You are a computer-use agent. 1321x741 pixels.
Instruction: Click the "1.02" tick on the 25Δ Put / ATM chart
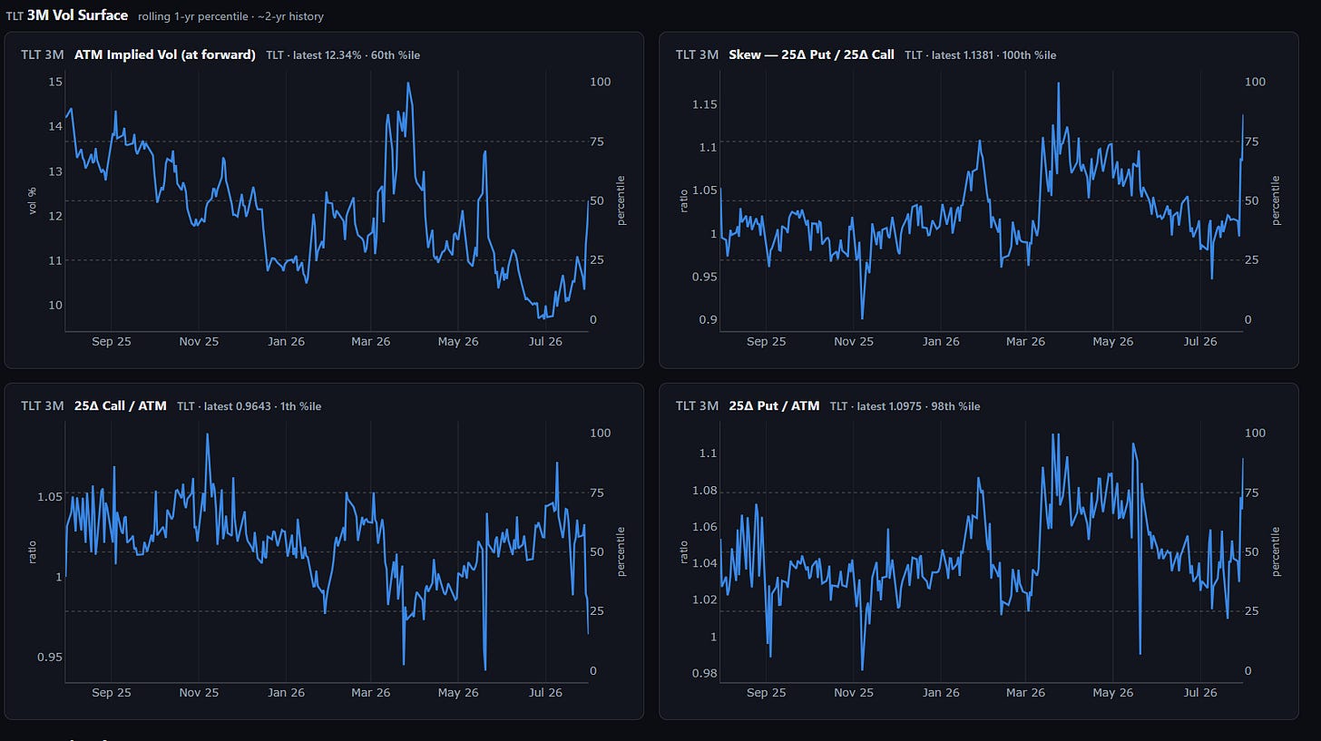(x=704, y=600)
